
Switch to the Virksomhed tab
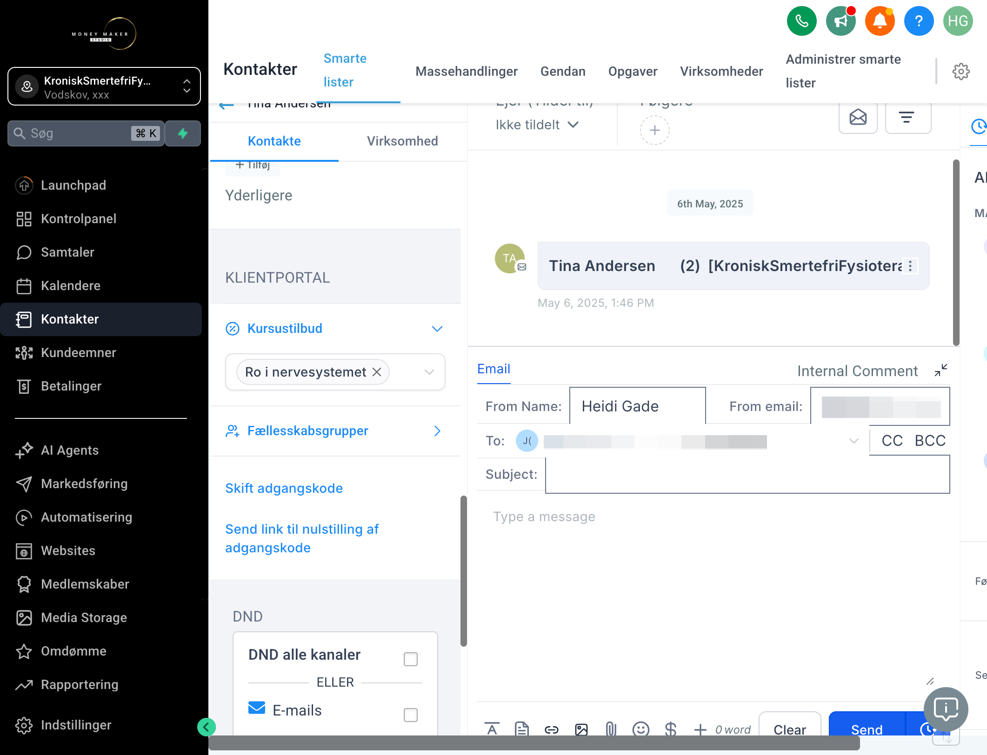pyautogui.click(x=402, y=141)
